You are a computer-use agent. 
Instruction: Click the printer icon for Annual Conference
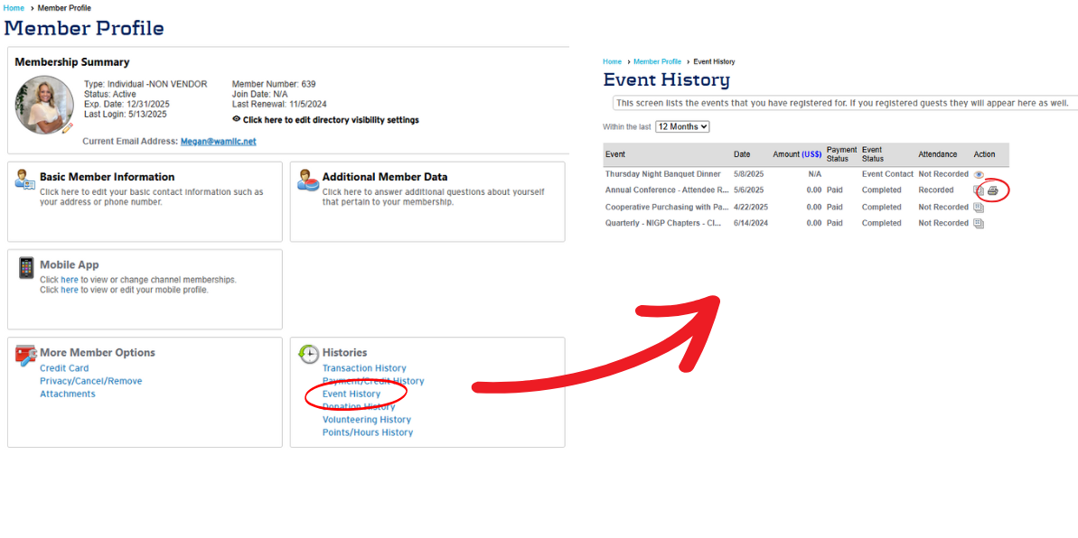pos(993,190)
